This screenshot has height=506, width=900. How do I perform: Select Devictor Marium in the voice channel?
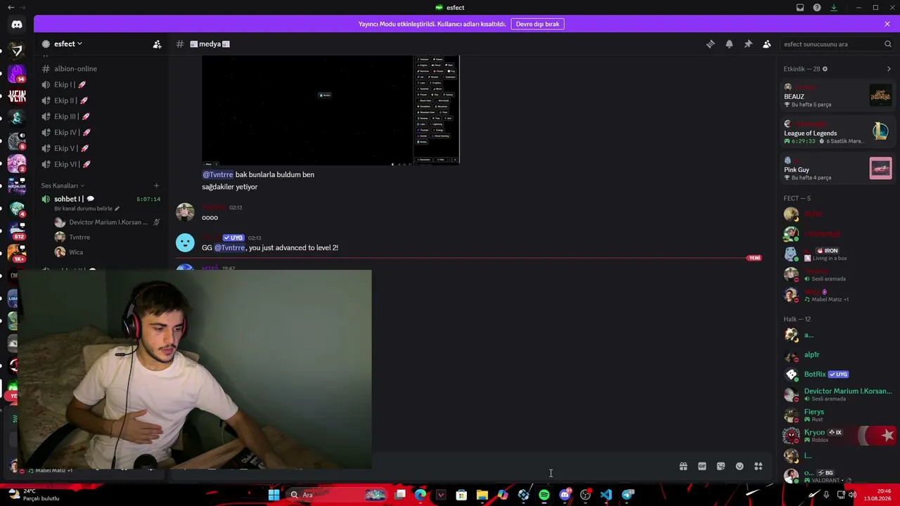pyautogui.click(x=107, y=222)
